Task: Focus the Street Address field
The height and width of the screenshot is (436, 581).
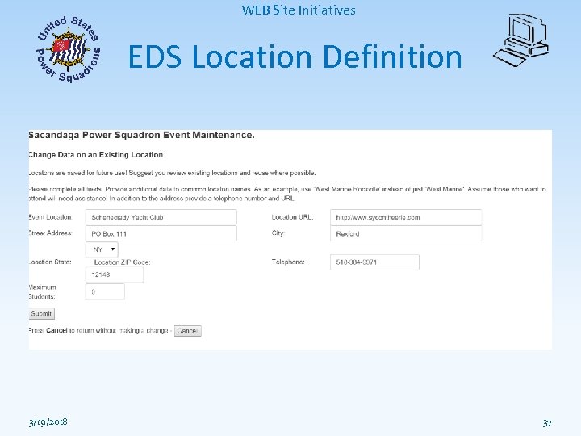Action: 161,234
